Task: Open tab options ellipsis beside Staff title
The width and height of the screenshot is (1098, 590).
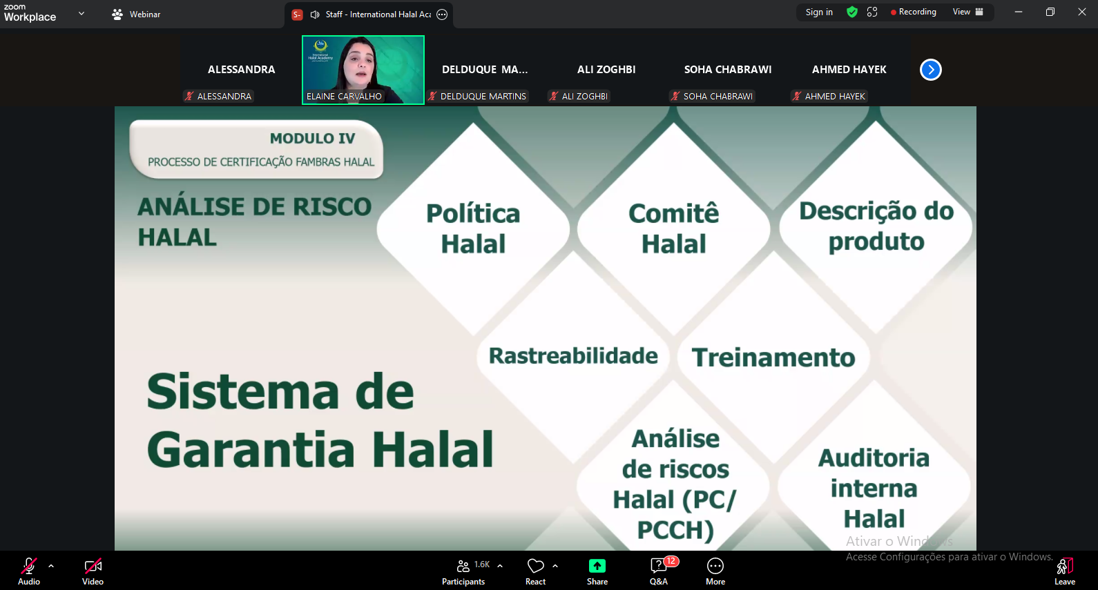Action: [x=442, y=14]
